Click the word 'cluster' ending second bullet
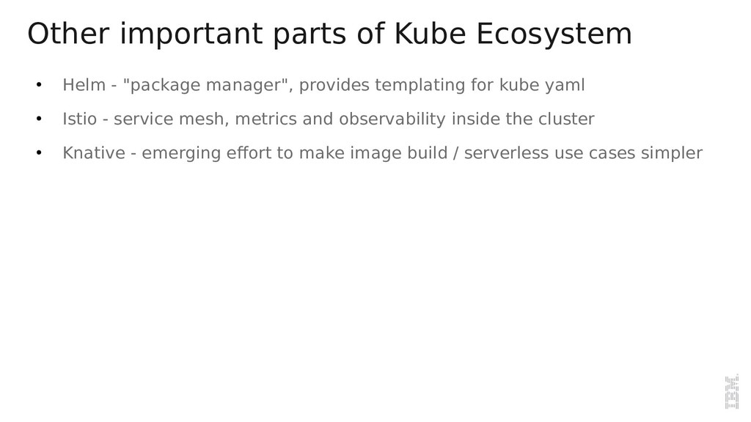Image resolution: width=751 pixels, height=422 pixels. coord(566,119)
